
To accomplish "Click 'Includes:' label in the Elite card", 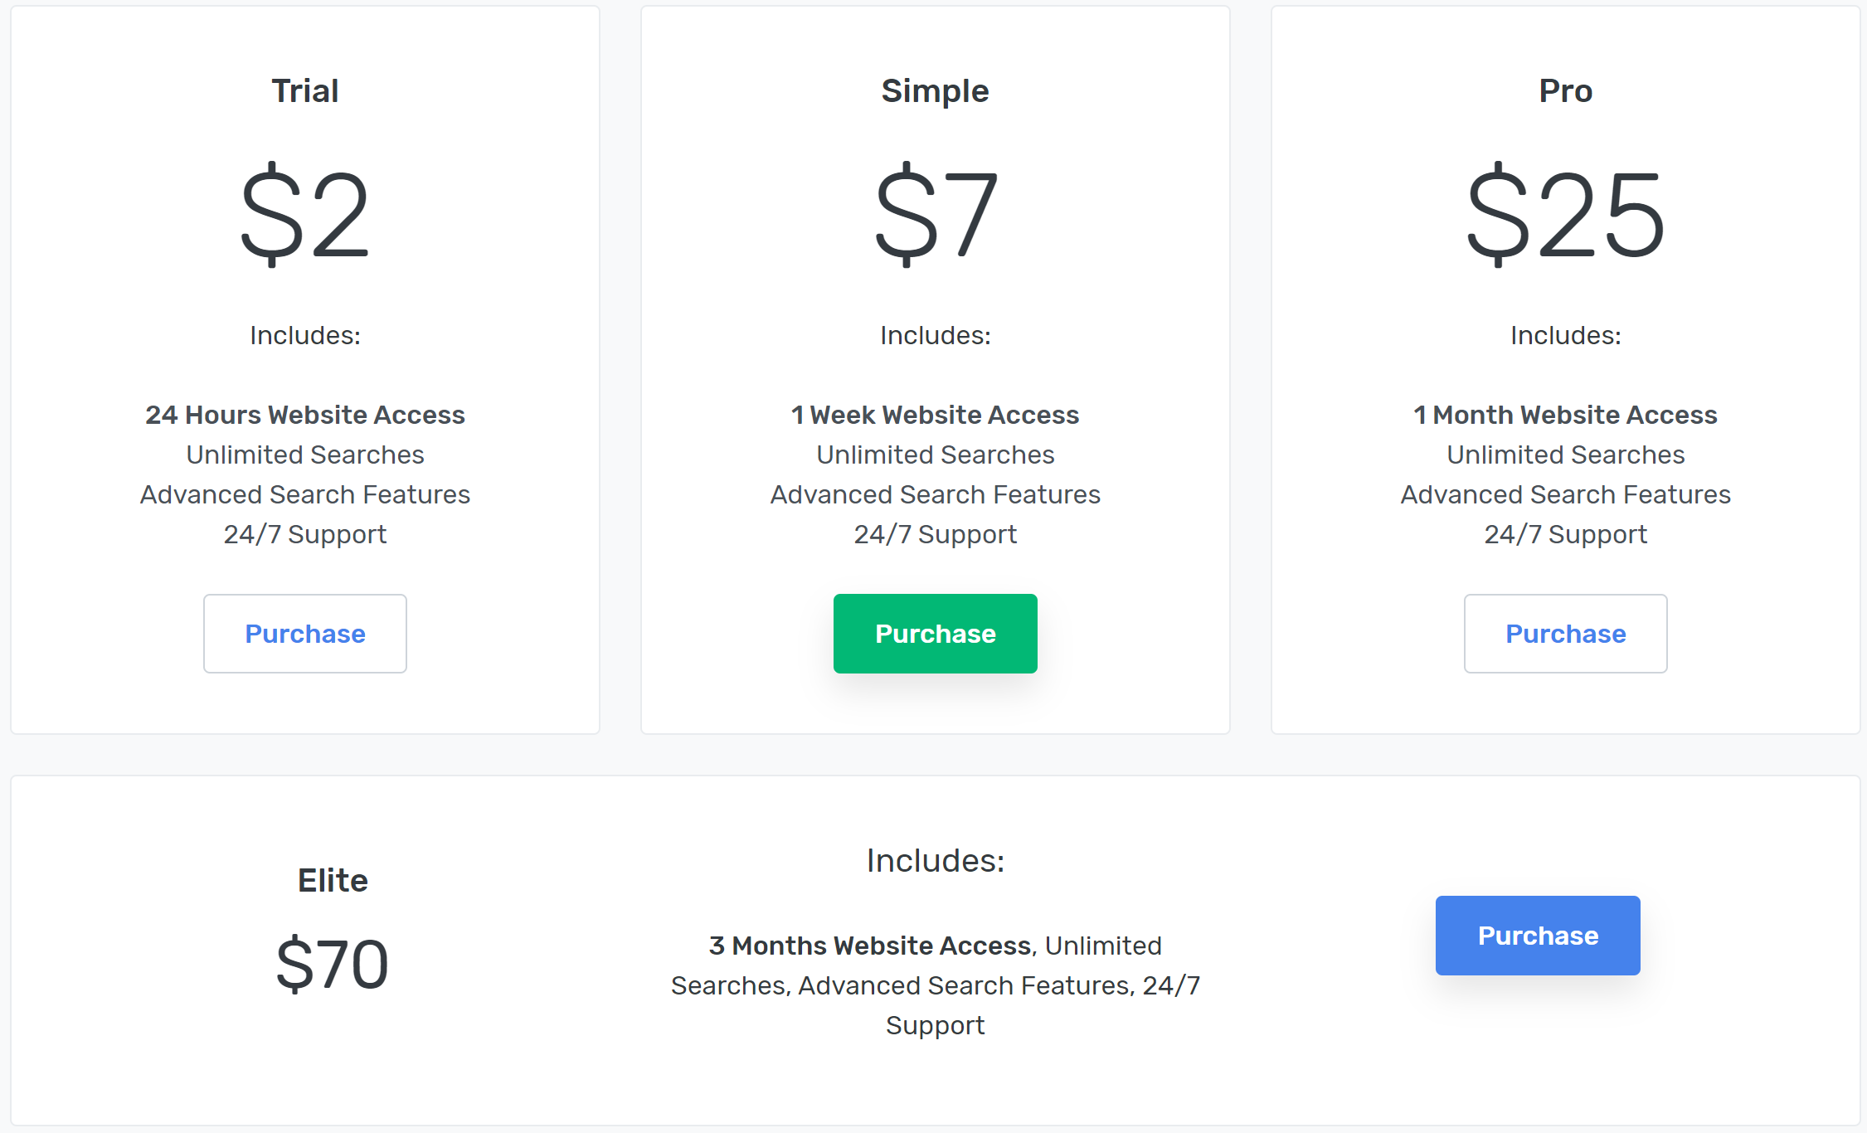I will click(x=935, y=861).
